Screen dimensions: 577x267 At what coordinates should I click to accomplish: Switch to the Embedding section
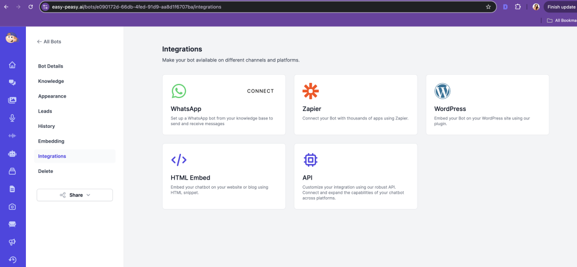(x=51, y=141)
